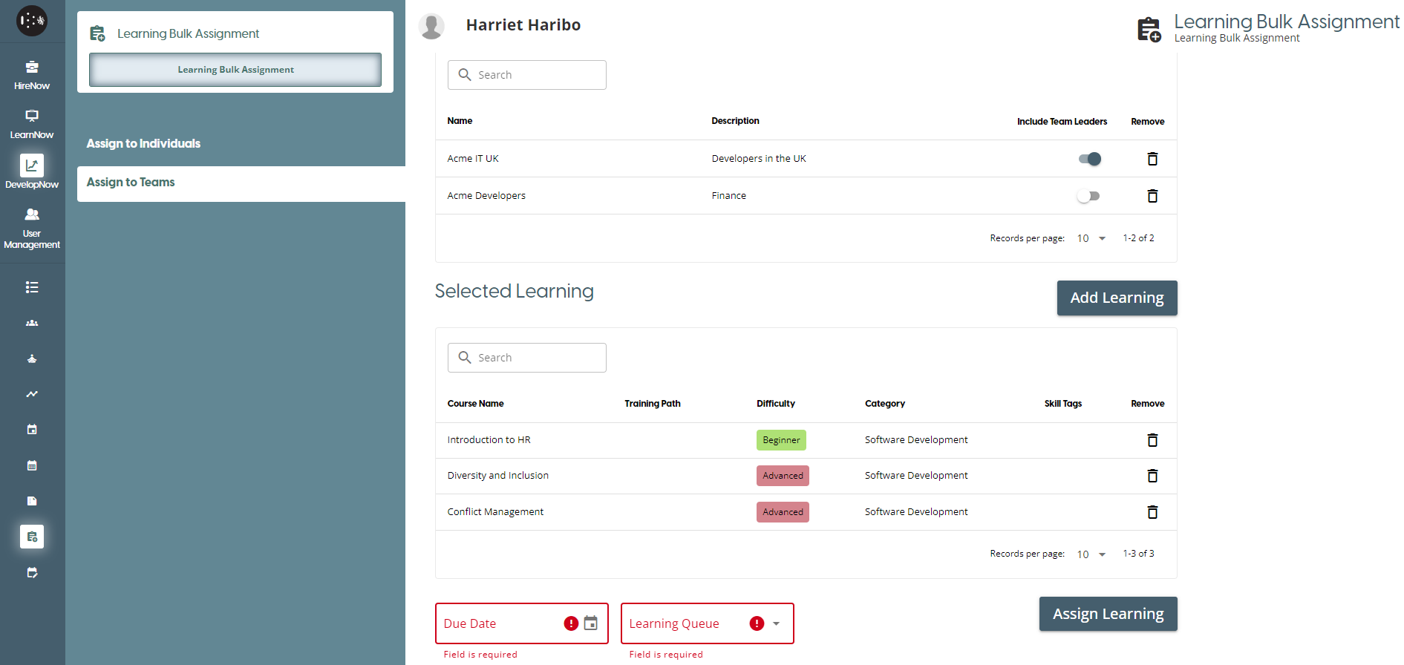Enable Include Team Leaders for Acme Developers
This screenshot has height=665, width=1404.
pyautogui.click(x=1089, y=196)
